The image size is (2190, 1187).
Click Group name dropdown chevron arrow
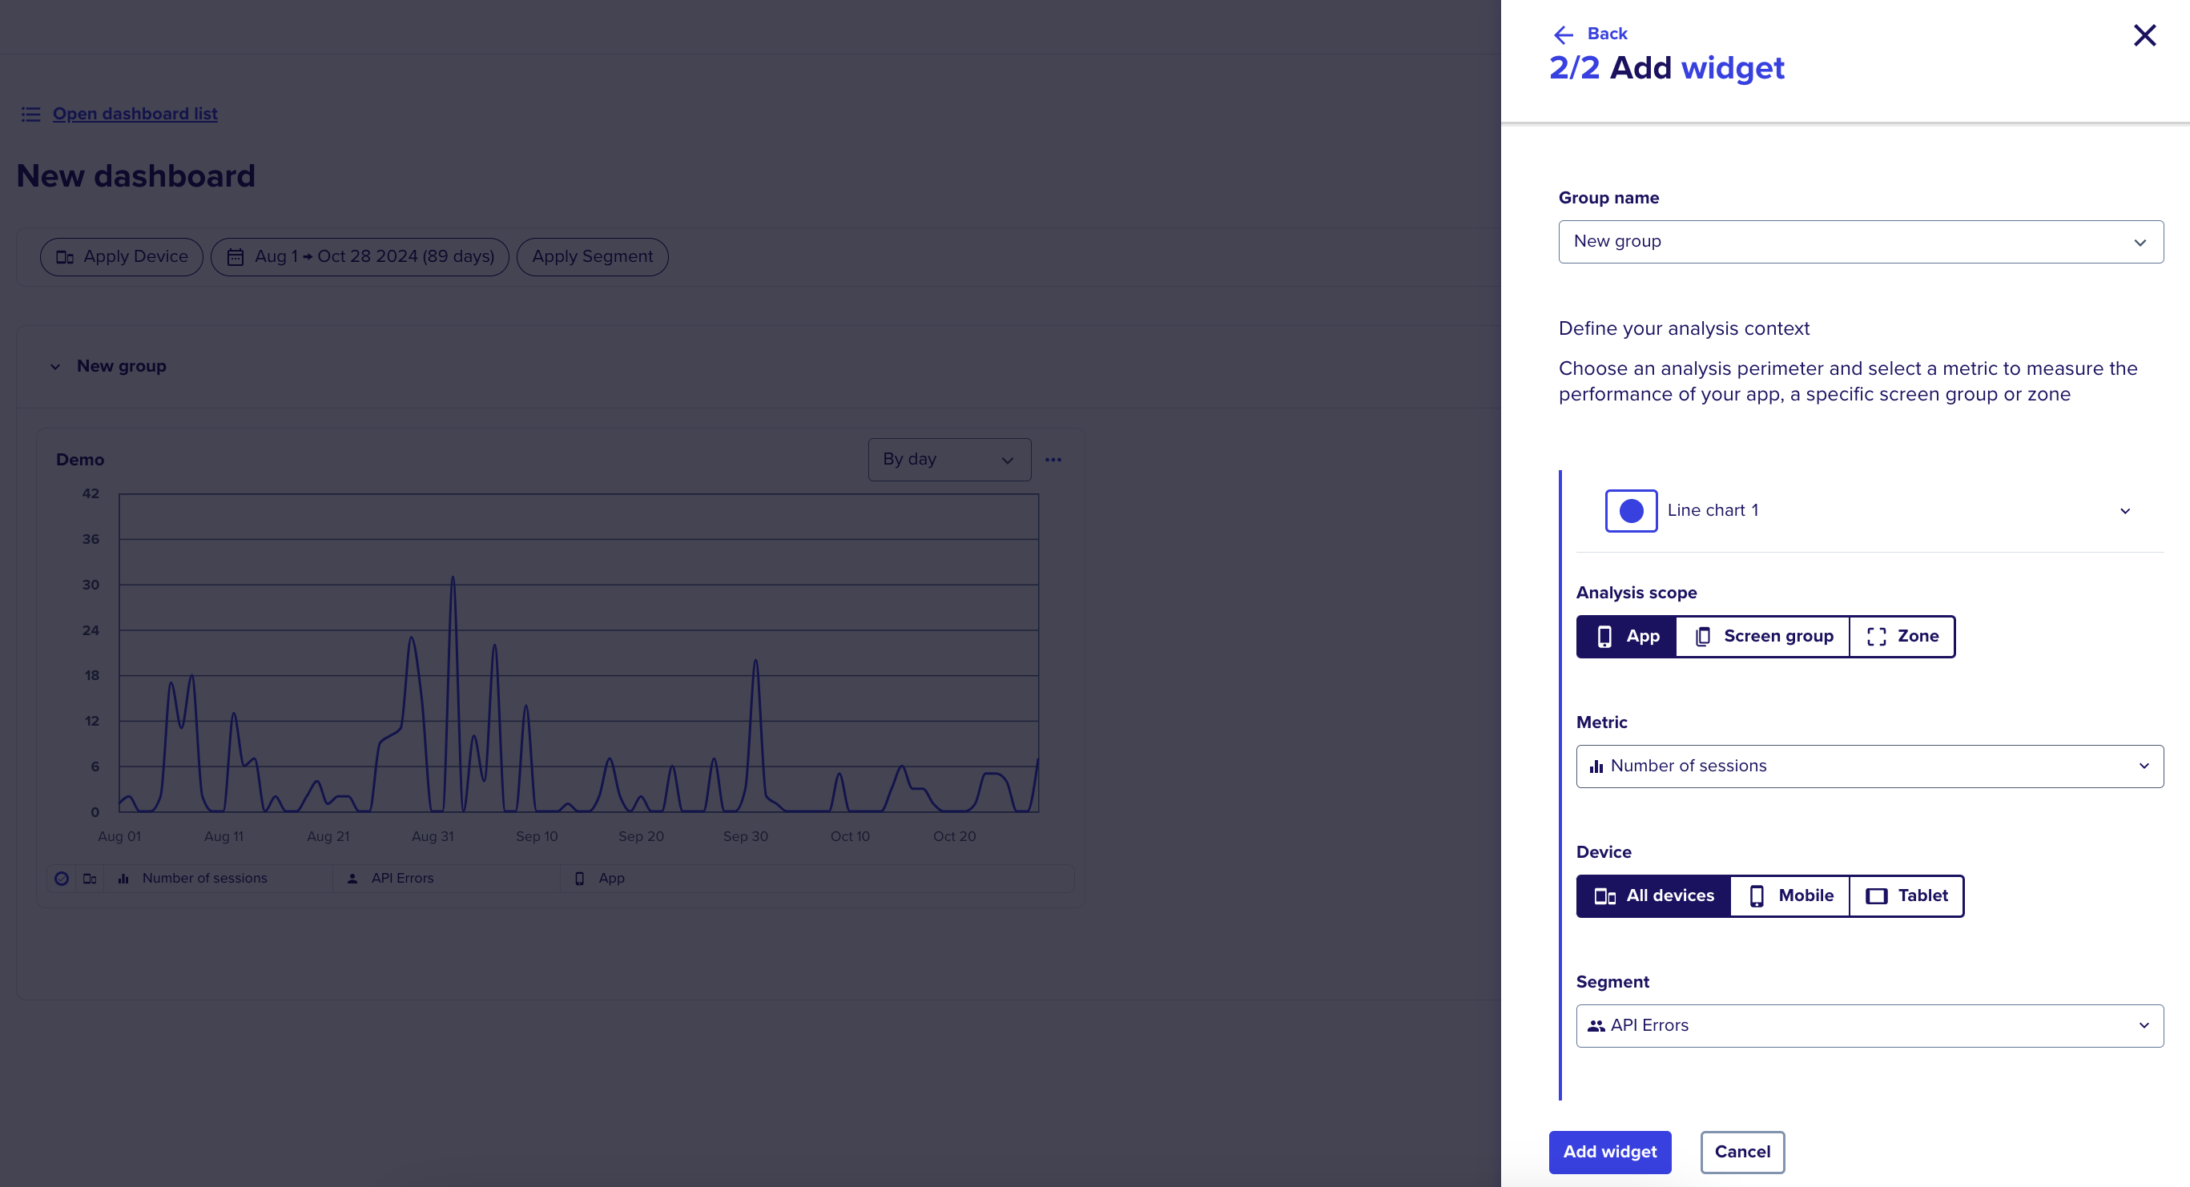pyautogui.click(x=2139, y=243)
